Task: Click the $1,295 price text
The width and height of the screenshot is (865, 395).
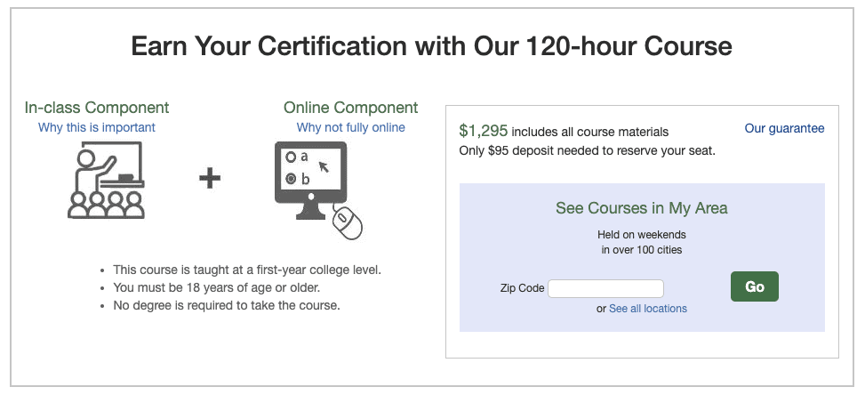Action: click(x=484, y=131)
